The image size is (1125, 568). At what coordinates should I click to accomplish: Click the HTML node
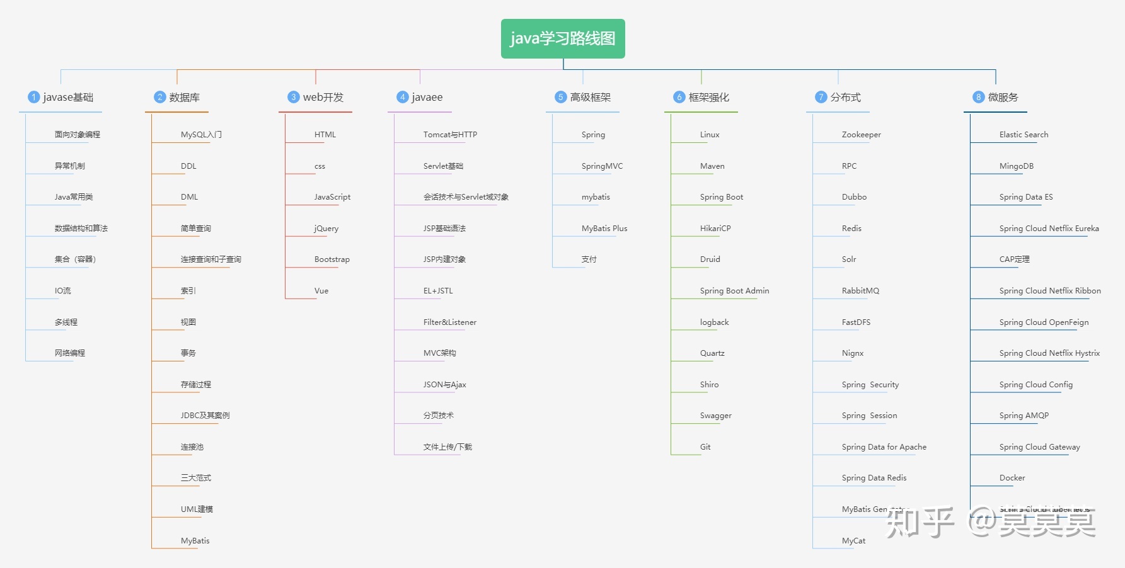[325, 135]
